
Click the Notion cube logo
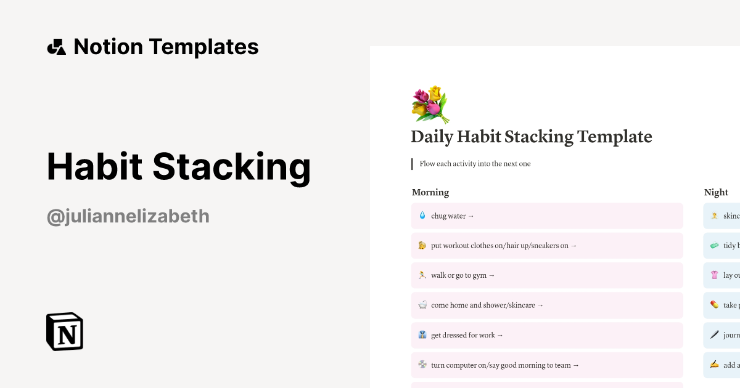click(65, 331)
